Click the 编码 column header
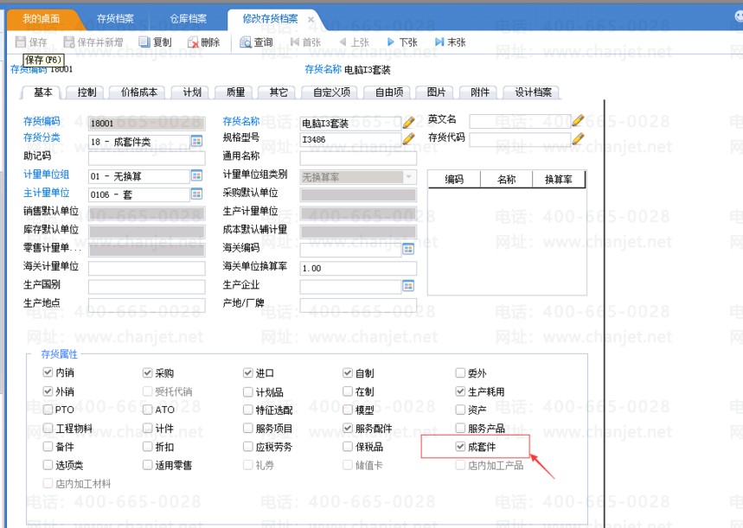The height and width of the screenshot is (528, 743). (454, 180)
